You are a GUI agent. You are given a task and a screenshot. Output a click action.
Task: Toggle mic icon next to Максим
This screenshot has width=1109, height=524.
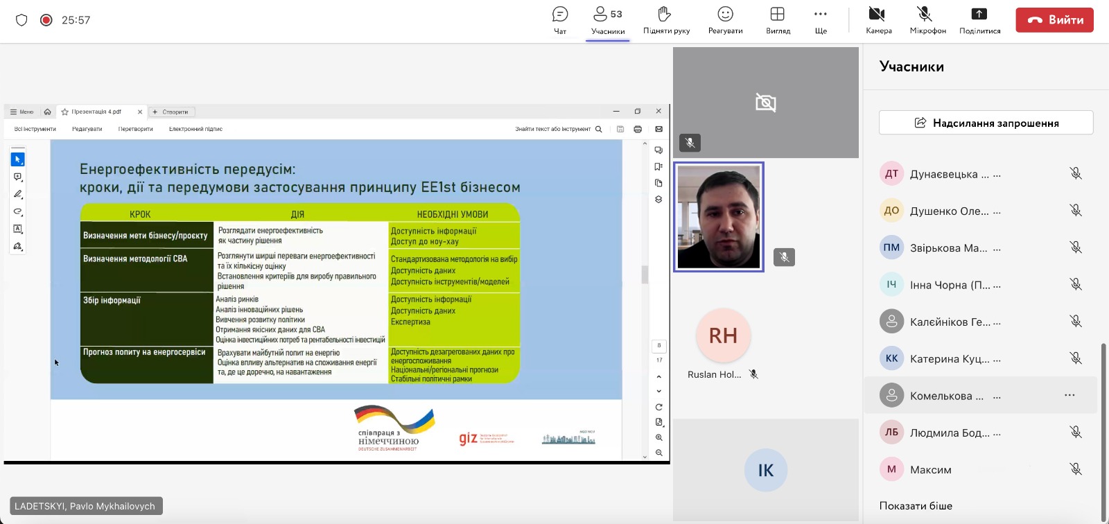(1075, 469)
